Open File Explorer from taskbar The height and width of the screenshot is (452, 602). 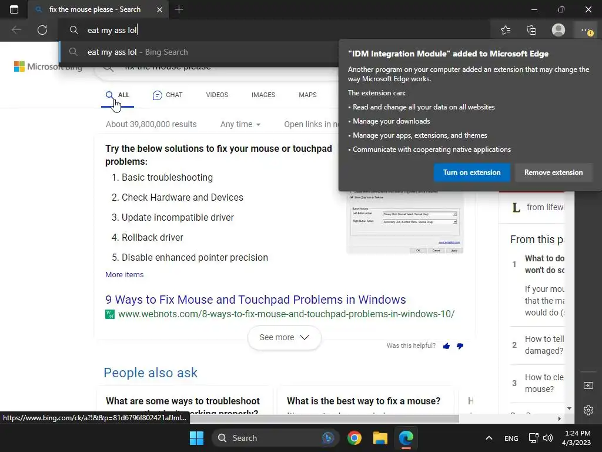point(380,438)
